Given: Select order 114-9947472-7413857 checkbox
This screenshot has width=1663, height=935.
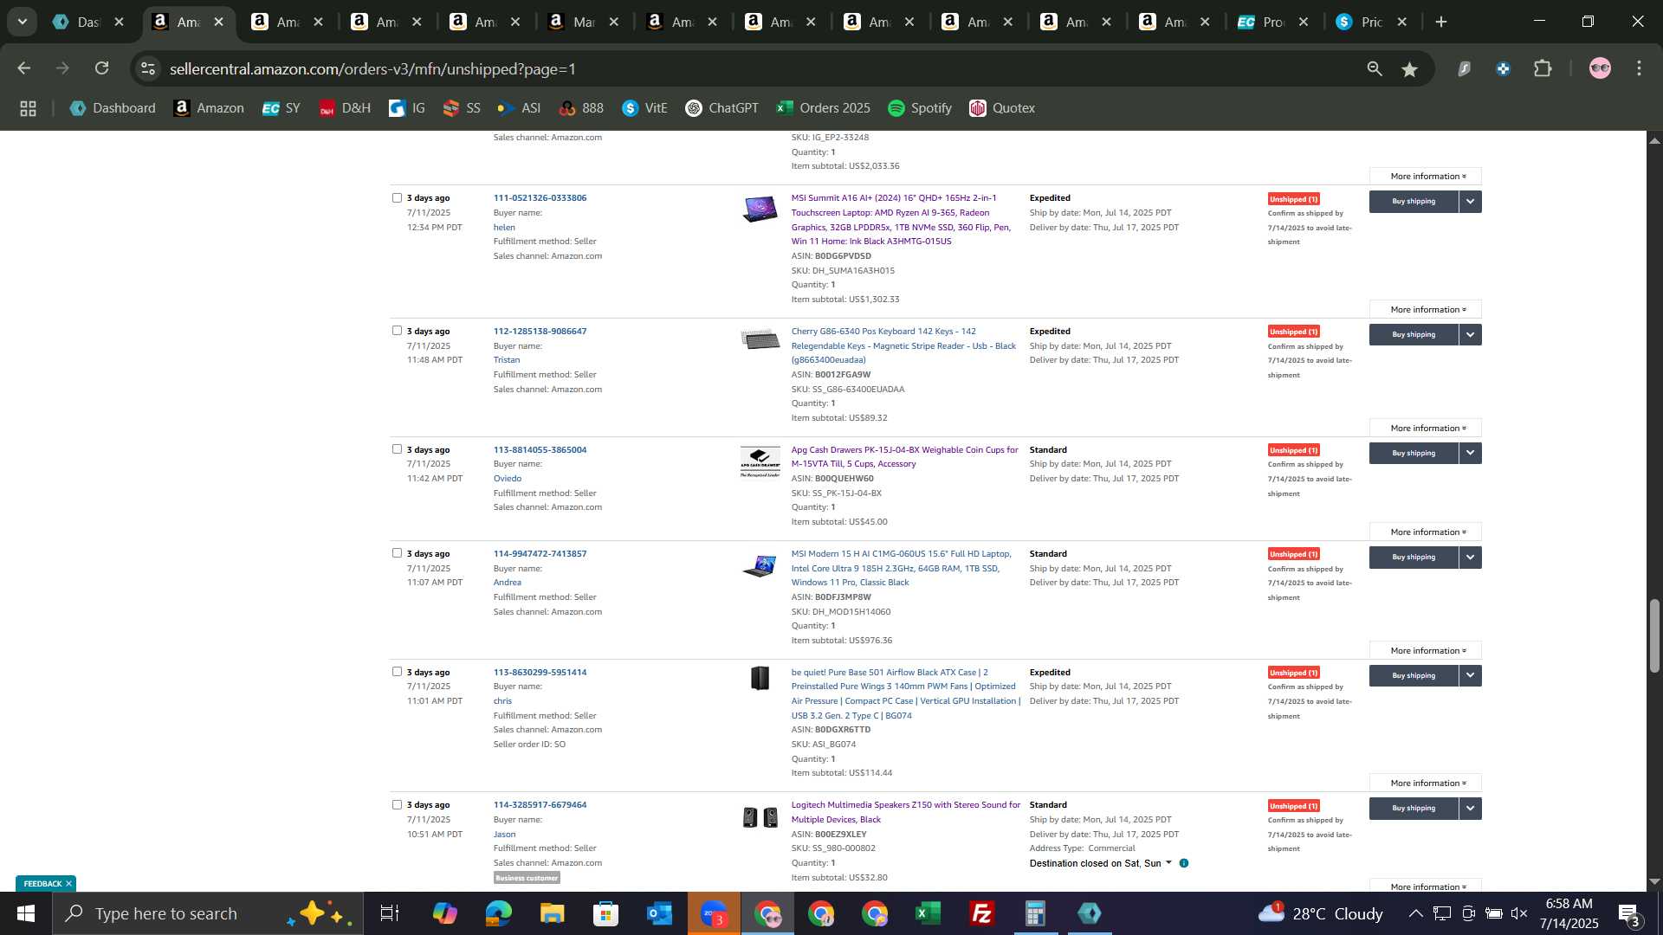Looking at the screenshot, I should pyautogui.click(x=397, y=553).
